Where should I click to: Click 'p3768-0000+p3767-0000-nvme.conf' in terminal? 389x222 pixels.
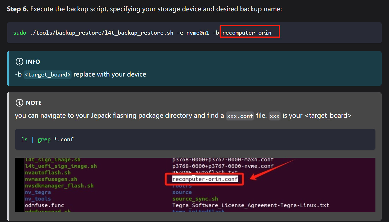point(223,166)
